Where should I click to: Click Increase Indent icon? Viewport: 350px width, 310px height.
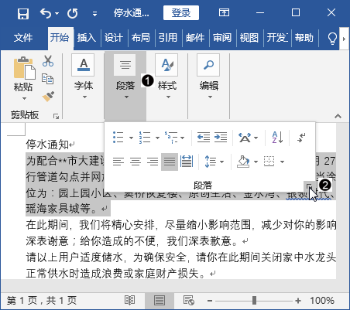(x=221, y=138)
